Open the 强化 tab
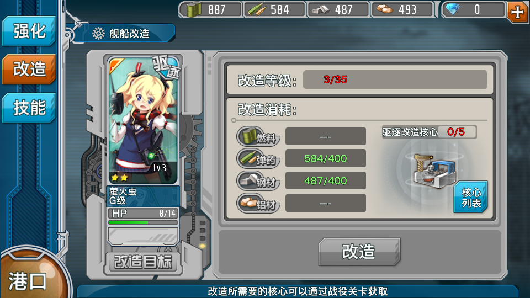Viewport: 530px width, 298px height. pyautogui.click(x=29, y=31)
